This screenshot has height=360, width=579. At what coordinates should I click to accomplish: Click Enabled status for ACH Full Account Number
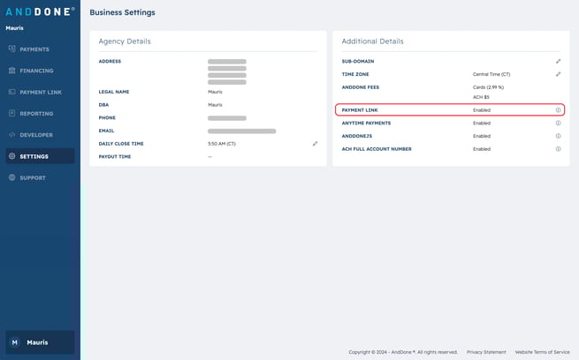[x=482, y=149]
